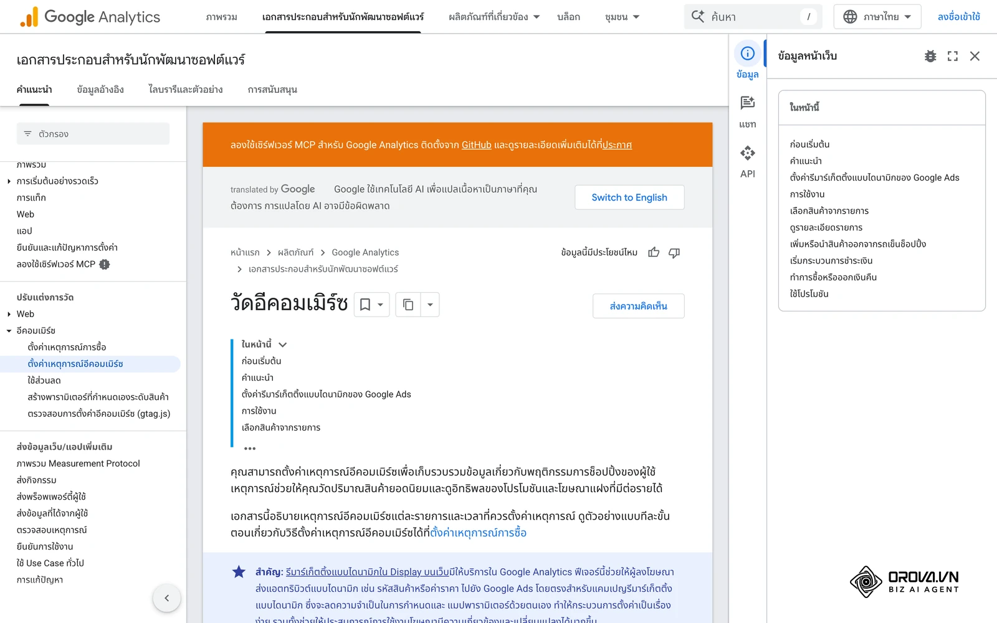
Task: Click the copy page icon
Action: click(x=408, y=305)
